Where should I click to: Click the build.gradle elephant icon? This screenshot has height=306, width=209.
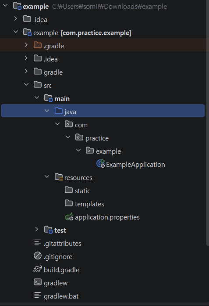click(38, 269)
